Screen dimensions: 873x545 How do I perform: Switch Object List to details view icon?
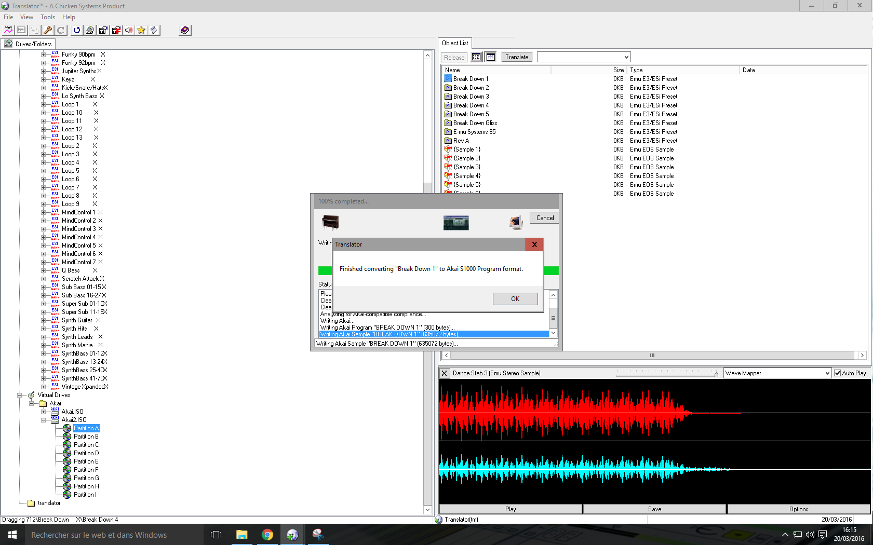point(490,57)
